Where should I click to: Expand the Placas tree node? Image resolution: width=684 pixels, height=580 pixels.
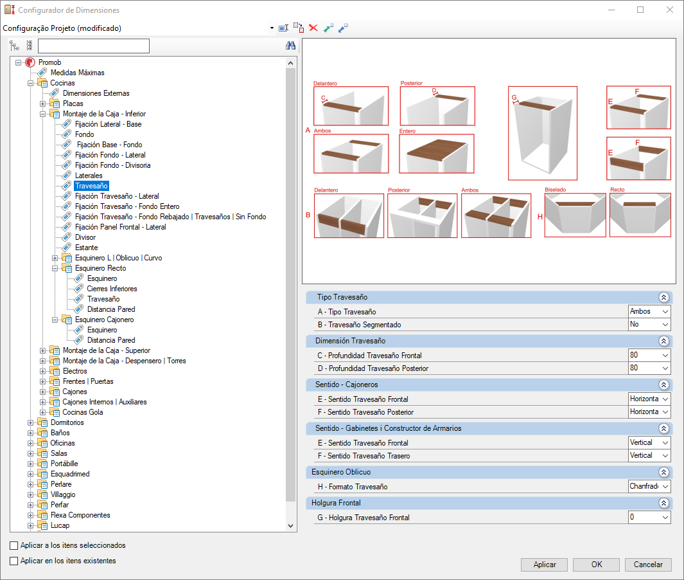coord(43,104)
